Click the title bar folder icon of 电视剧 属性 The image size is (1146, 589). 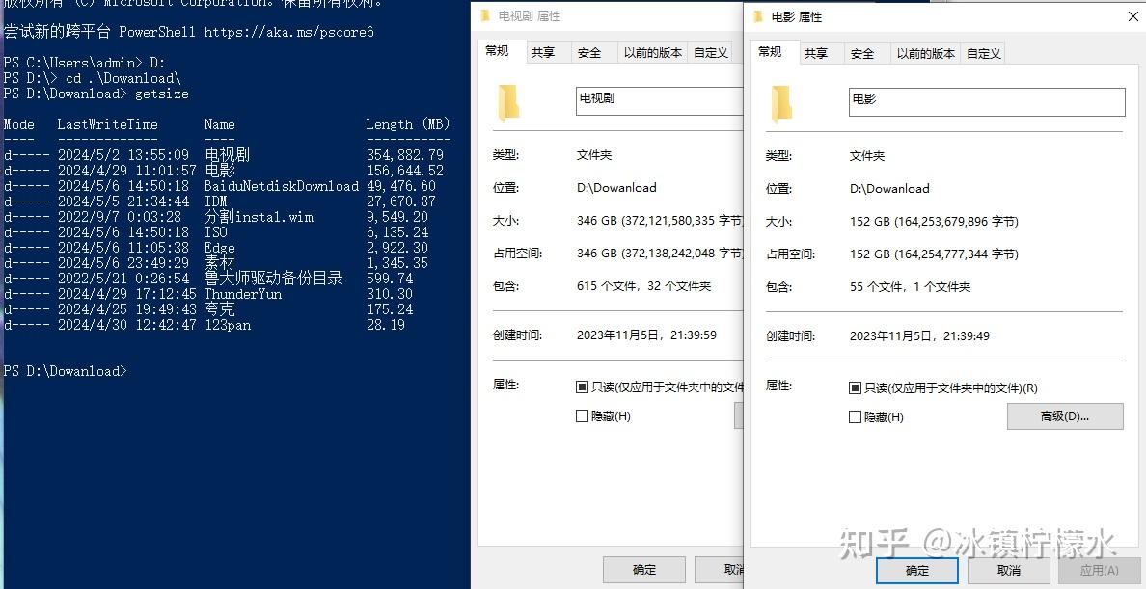pos(486,16)
